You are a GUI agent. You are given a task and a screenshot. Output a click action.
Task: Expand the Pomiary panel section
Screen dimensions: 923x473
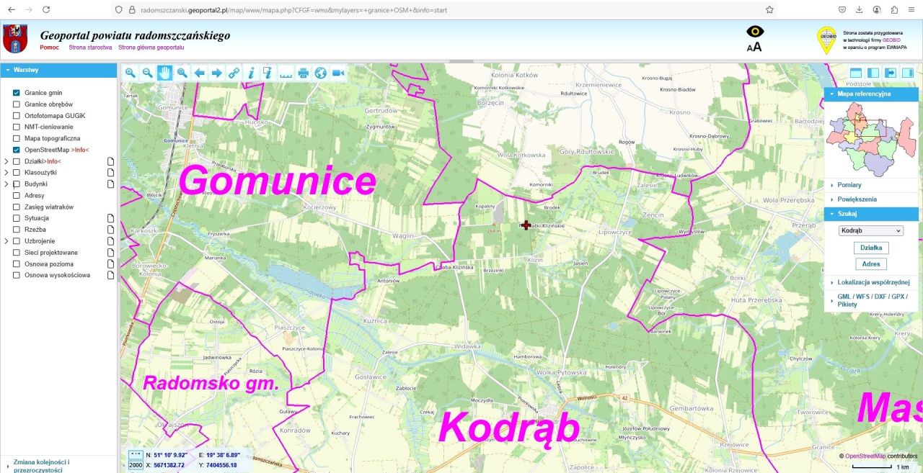click(x=849, y=185)
